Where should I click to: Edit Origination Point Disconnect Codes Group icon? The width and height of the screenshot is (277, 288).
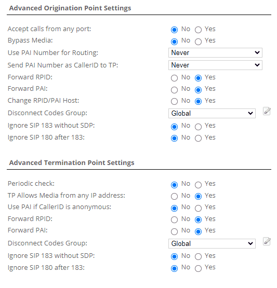click(267, 111)
